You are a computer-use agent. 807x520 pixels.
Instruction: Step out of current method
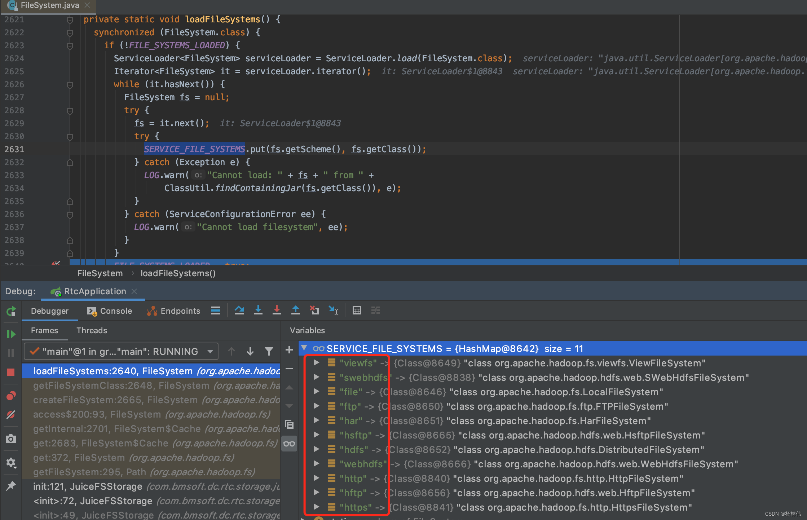click(296, 310)
